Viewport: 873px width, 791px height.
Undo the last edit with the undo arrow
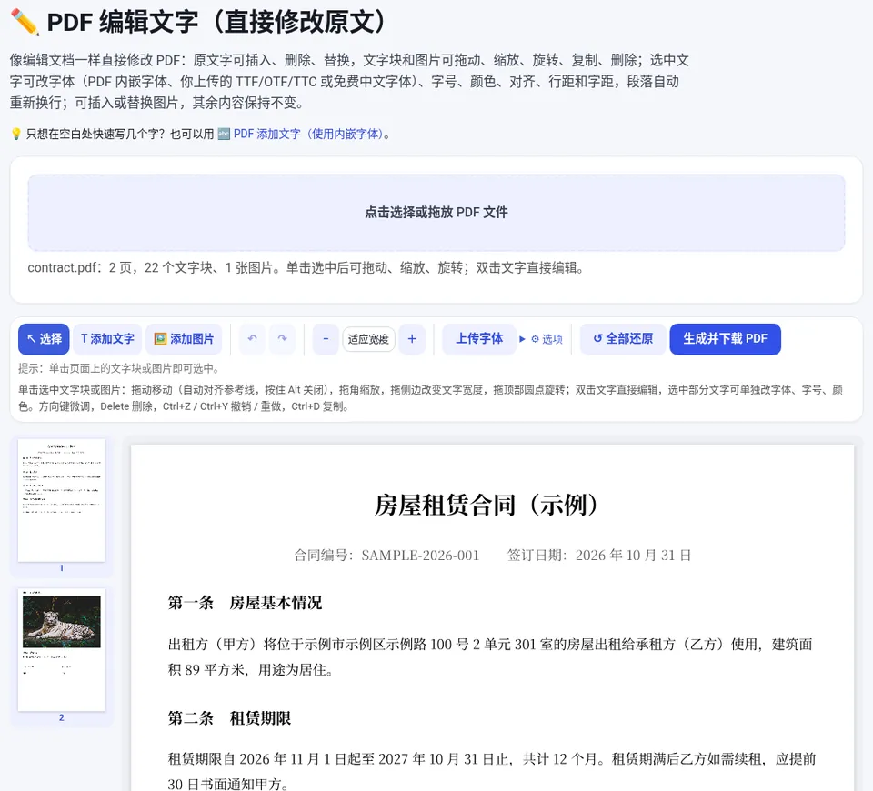click(x=252, y=339)
